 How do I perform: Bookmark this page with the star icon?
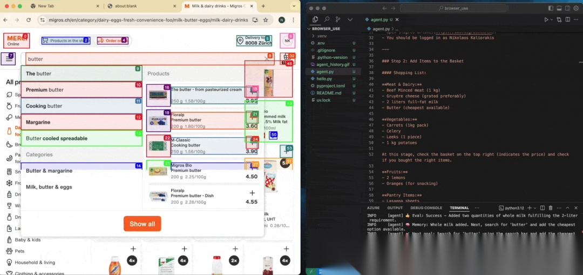click(x=266, y=20)
